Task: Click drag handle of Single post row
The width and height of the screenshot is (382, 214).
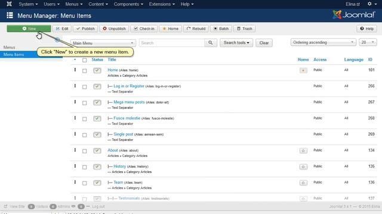Action: point(75,134)
